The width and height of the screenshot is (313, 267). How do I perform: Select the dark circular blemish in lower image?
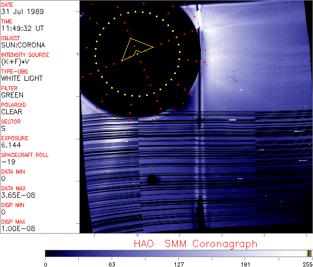click(x=153, y=180)
